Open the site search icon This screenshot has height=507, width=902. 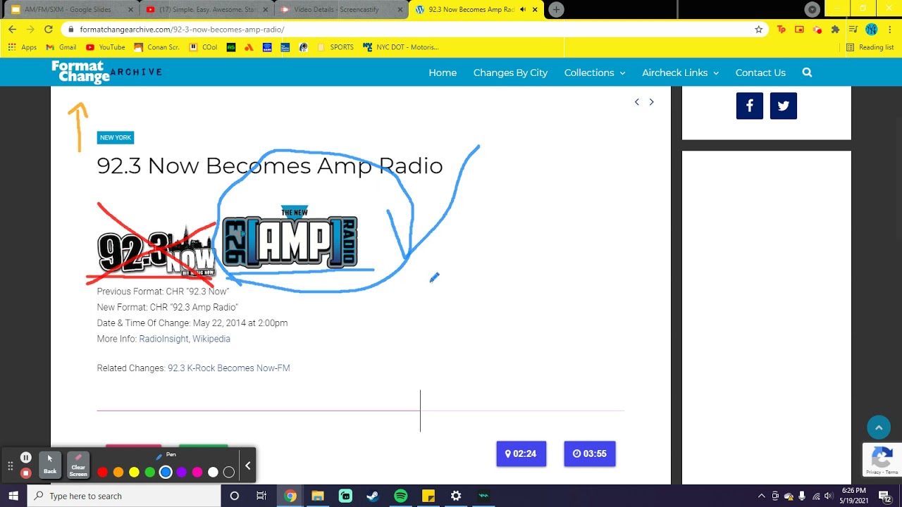[807, 73]
